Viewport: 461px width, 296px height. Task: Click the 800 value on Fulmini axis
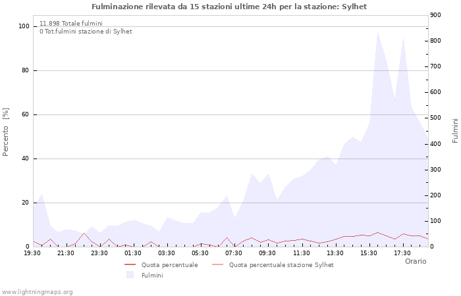coord(435,41)
